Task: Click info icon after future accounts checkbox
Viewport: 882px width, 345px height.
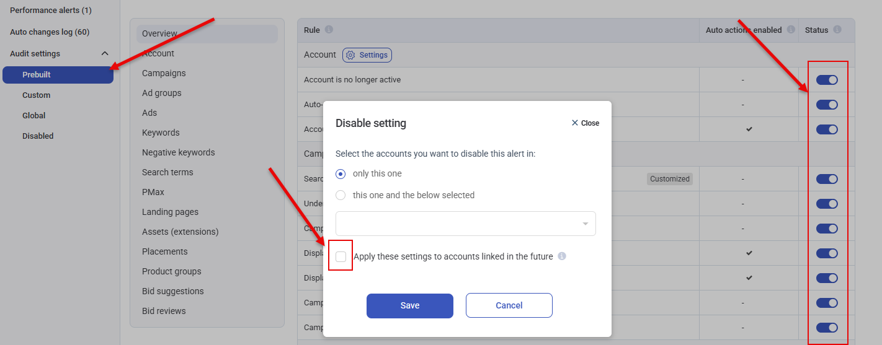Action: coord(562,256)
